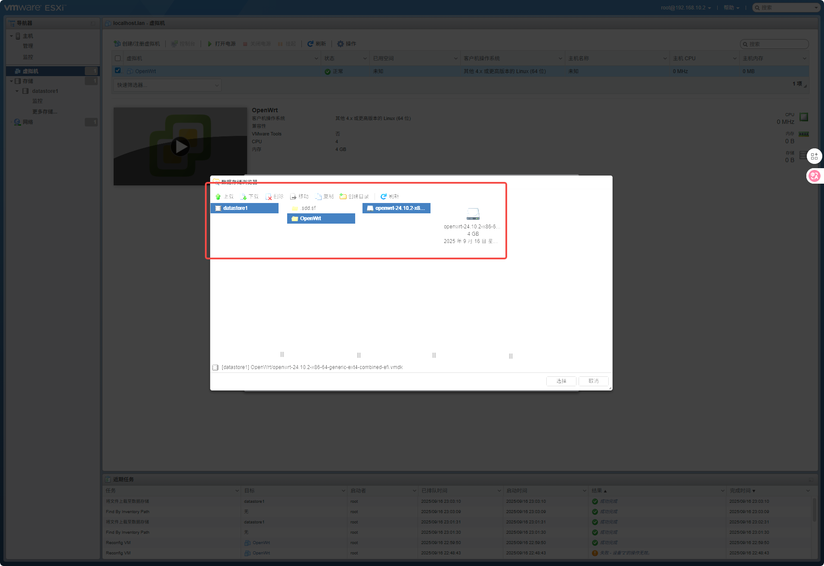The height and width of the screenshot is (566, 824).
Task: Select 监控 under datastore1 in navigator
Action: 37,101
